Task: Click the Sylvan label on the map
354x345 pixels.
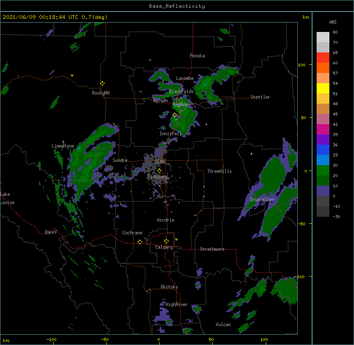Action: [160, 100]
